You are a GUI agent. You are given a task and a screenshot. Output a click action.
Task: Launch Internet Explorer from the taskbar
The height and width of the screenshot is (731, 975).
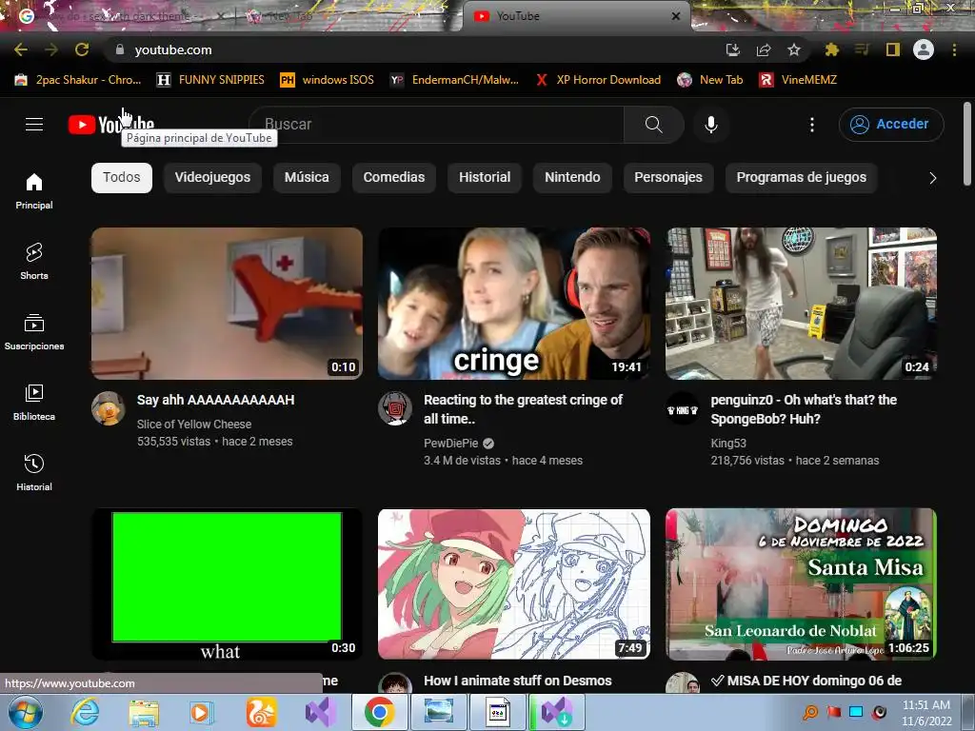(x=85, y=712)
